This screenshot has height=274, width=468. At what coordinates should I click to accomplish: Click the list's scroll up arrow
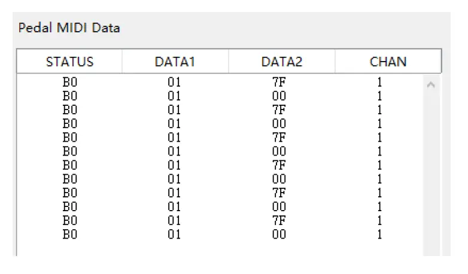click(x=430, y=85)
